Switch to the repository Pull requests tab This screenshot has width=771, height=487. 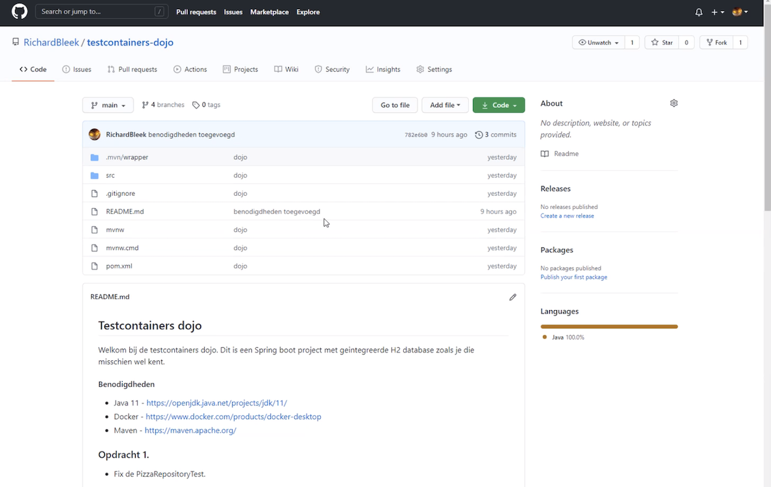[x=132, y=69]
